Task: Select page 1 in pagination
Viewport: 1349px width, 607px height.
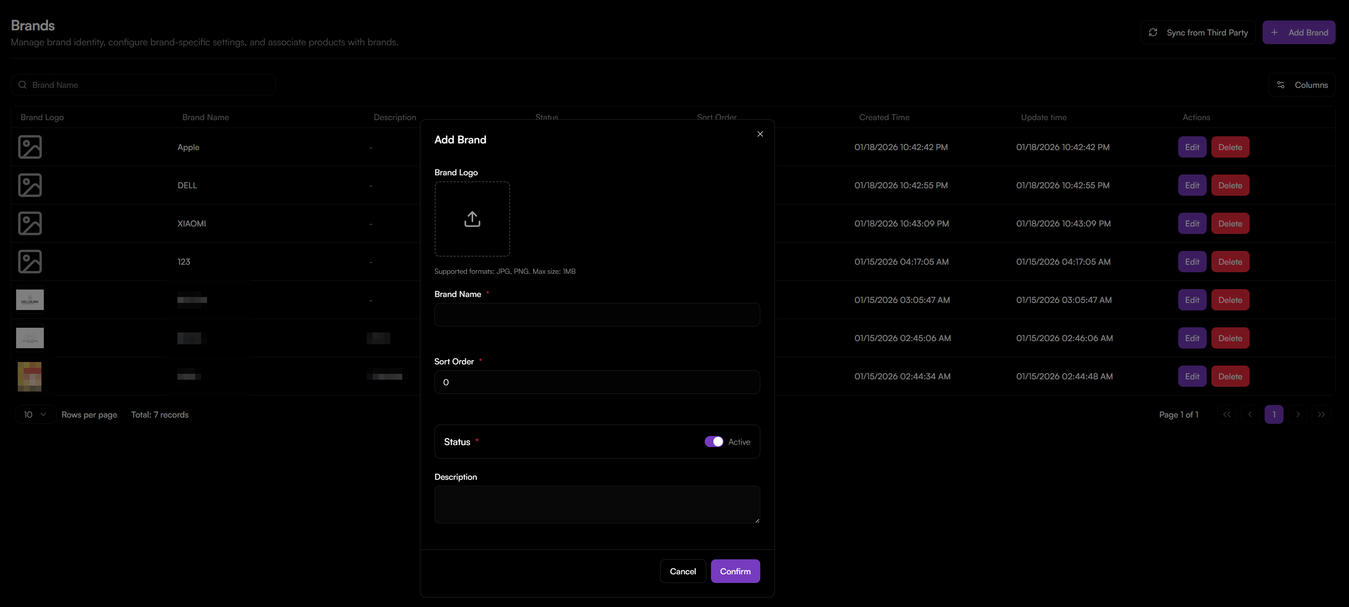Action: [1274, 414]
